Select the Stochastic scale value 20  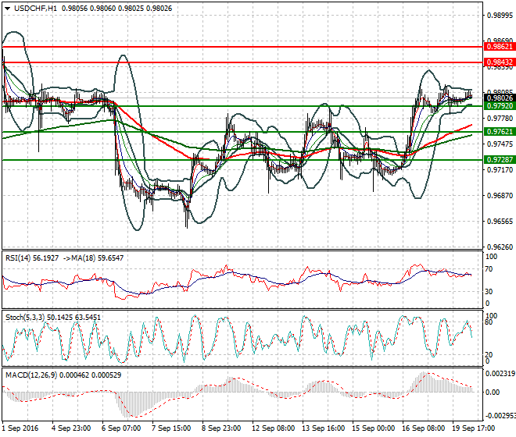489,355
